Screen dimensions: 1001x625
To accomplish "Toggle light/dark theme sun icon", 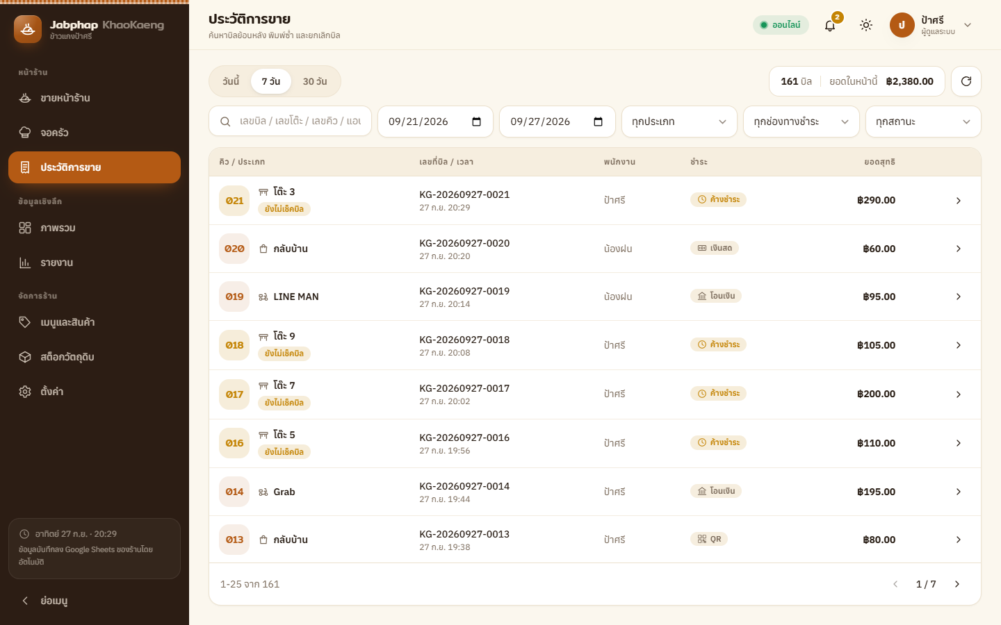I will pyautogui.click(x=866, y=25).
